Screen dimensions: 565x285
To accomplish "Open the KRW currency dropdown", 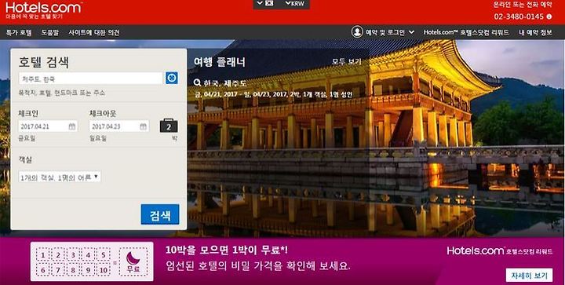I will (x=295, y=4).
